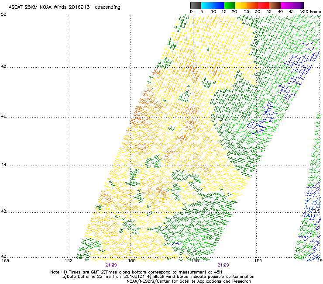Click the '35' label on the color scale
Screen dimensions: 323x284
pos(269,12)
